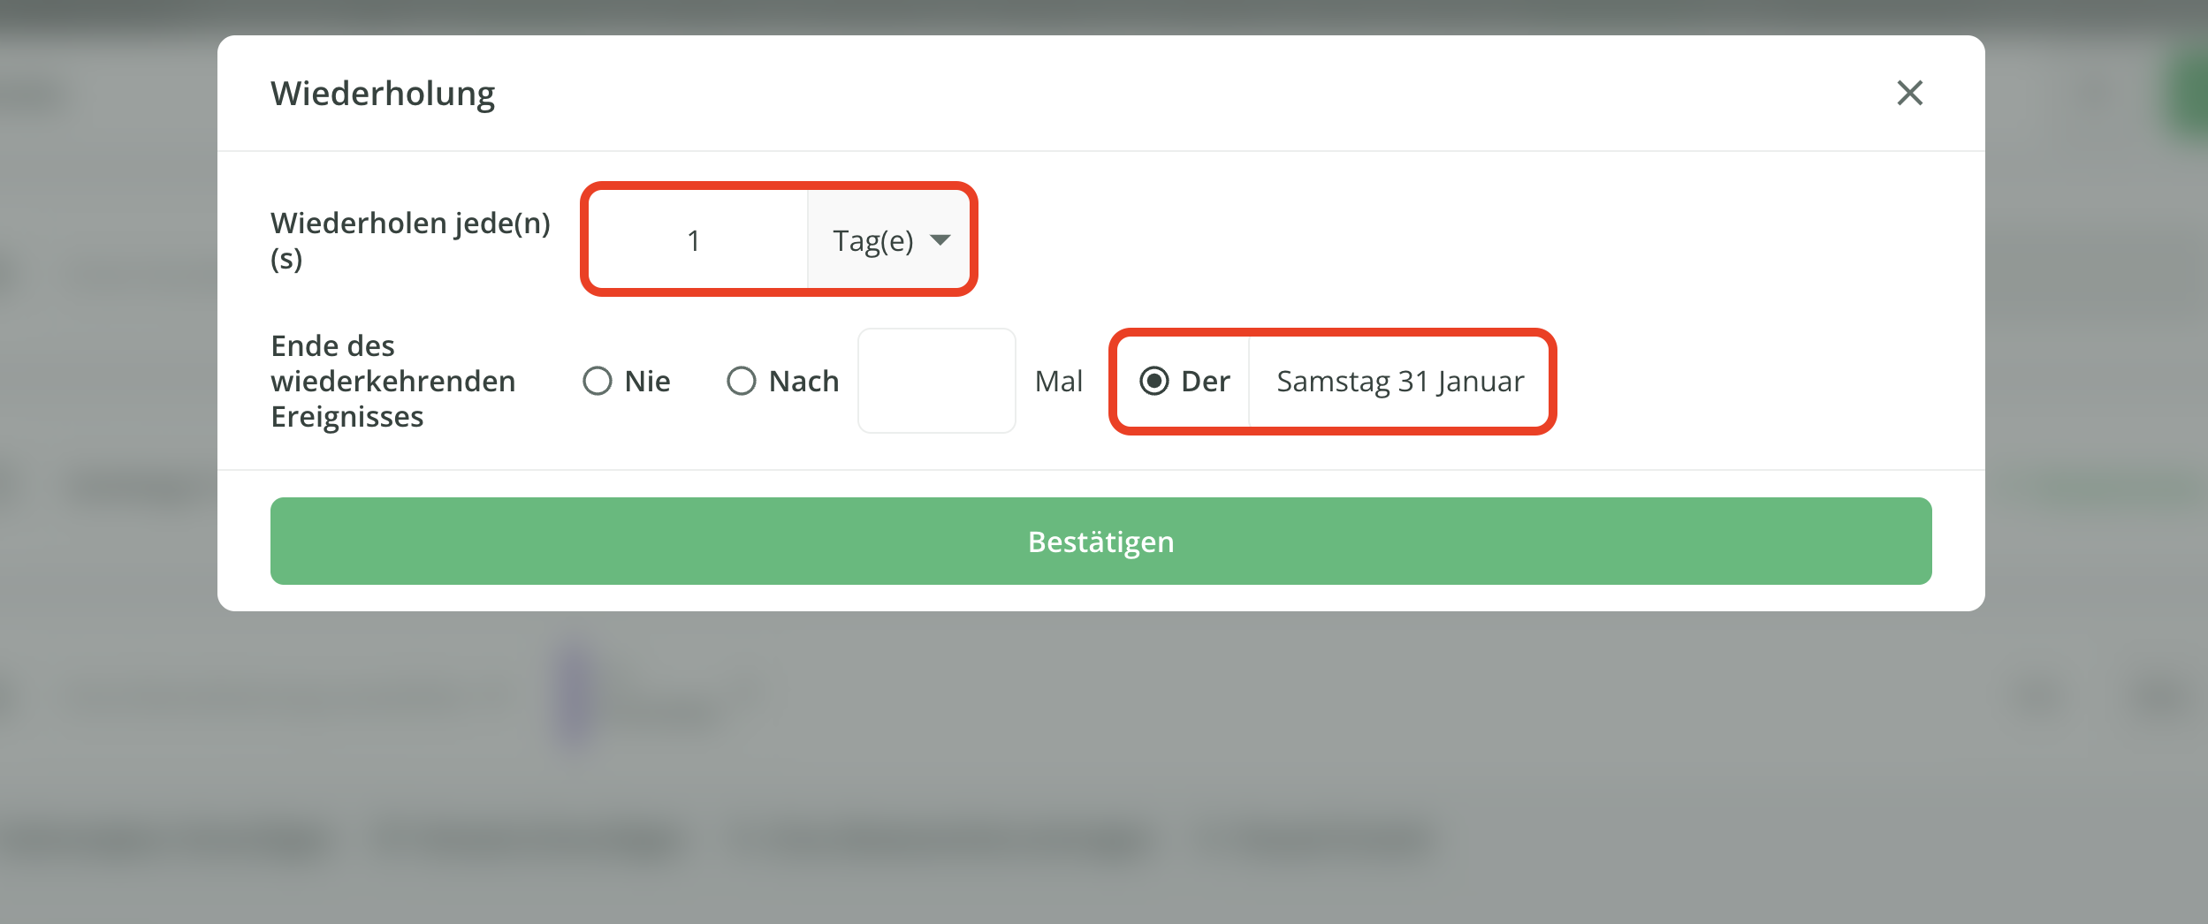The width and height of the screenshot is (2208, 924).
Task: Open the Samstag 31 Januar date picker
Action: click(1398, 381)
